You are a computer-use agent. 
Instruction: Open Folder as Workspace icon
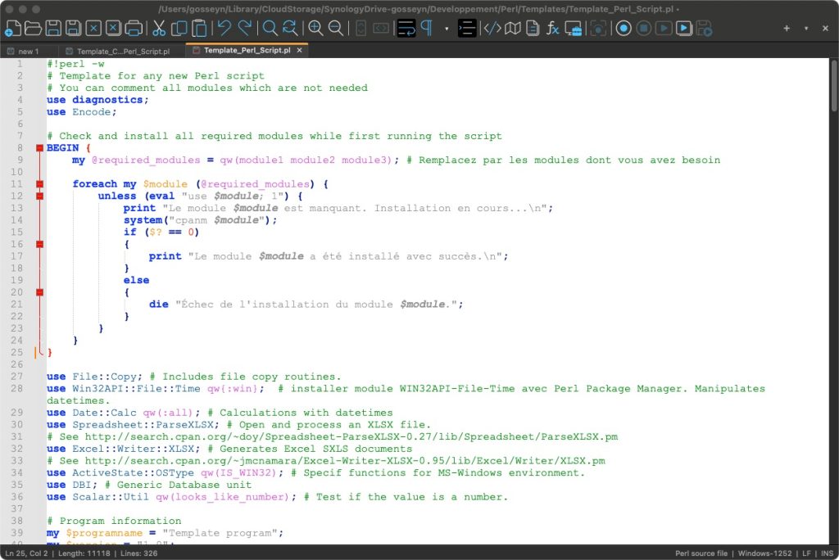point(573,29)
